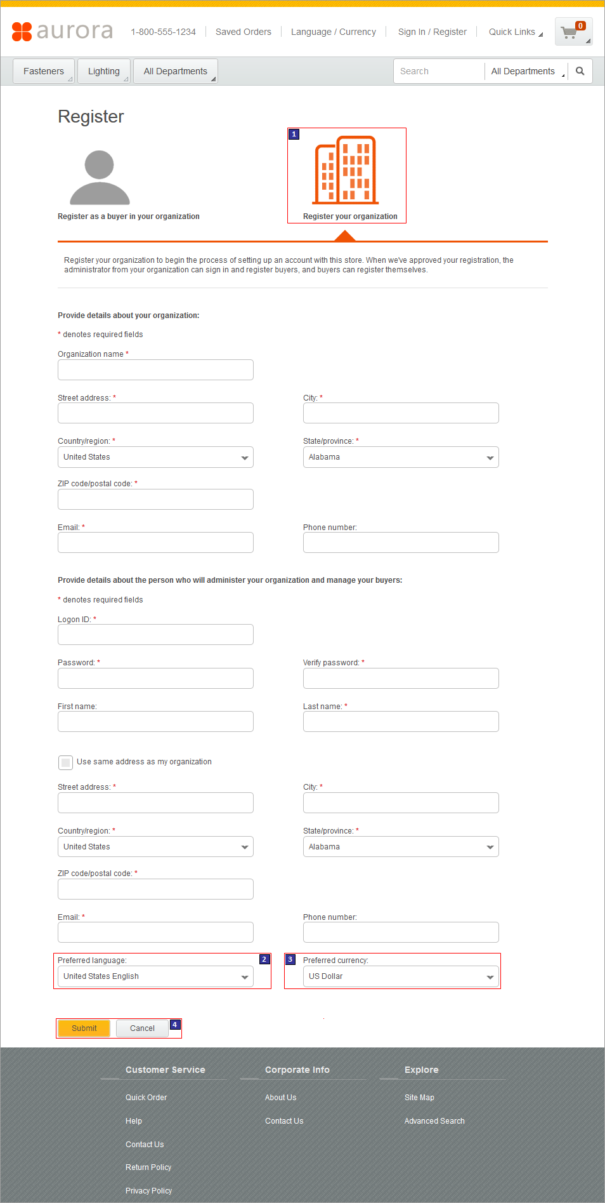Open the Lighting department menu
The image size is (605, 1203).
(x=103, y=70)
